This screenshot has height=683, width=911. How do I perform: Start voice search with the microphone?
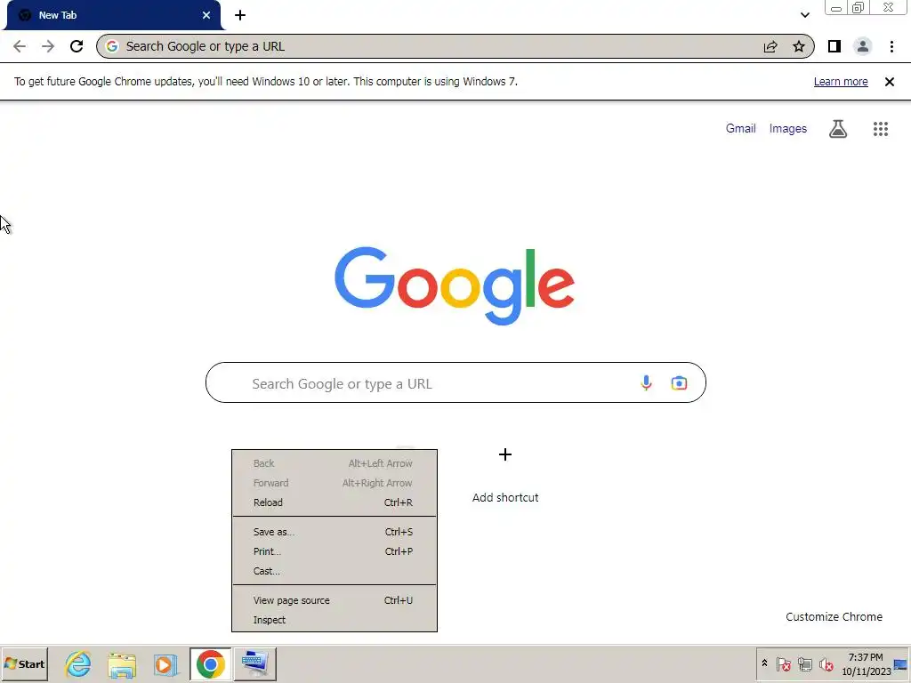point(646,382)
